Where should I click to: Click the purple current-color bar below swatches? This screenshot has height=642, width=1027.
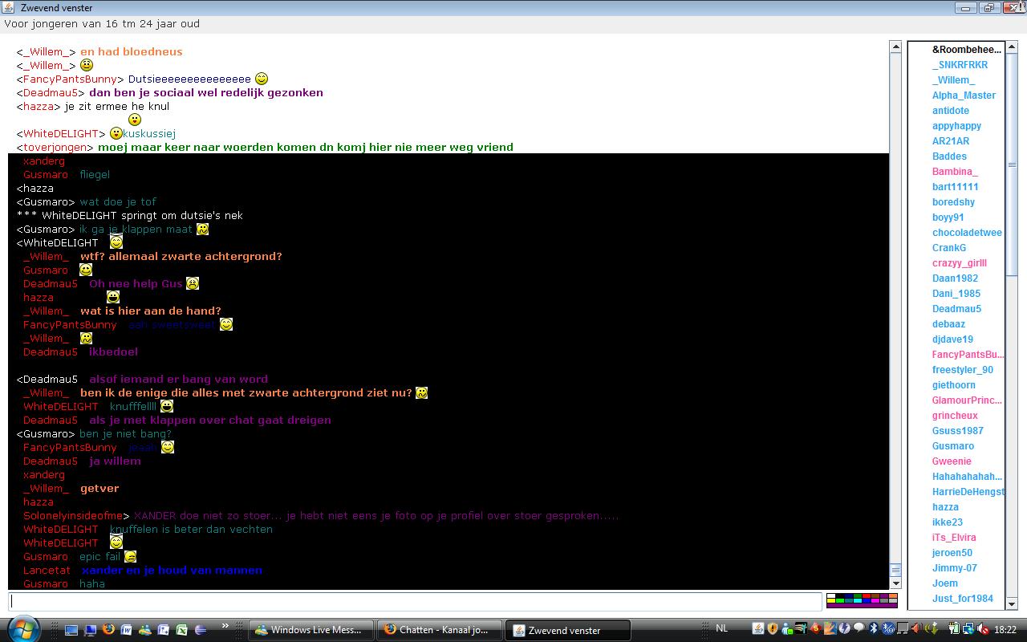[862, 605]
